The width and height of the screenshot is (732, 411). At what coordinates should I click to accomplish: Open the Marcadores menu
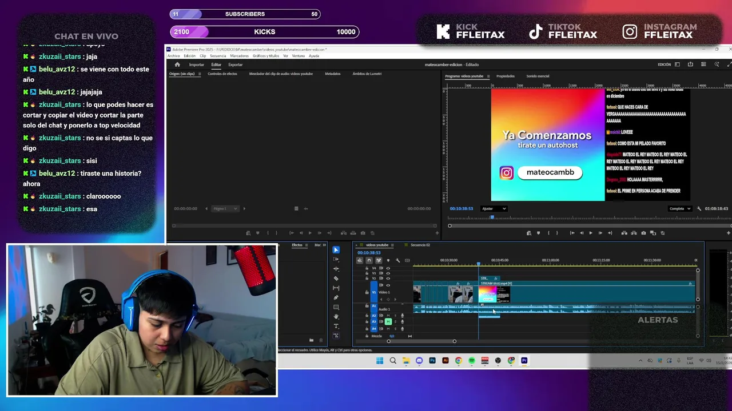tap(240, 56)
